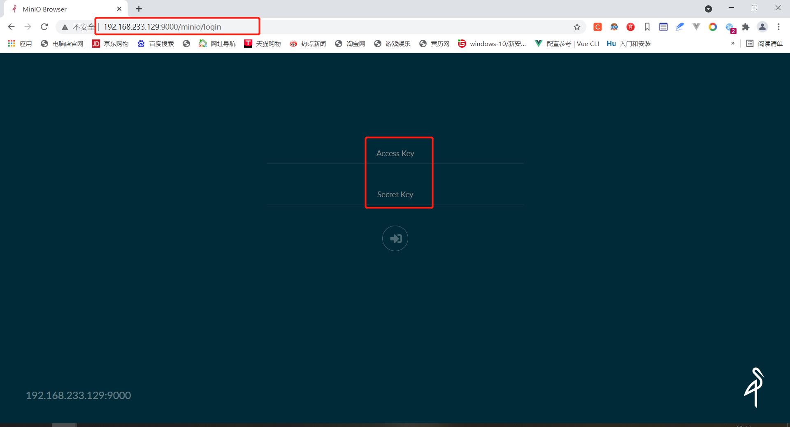Open 百度搜索 bookmark

(156, 44)
